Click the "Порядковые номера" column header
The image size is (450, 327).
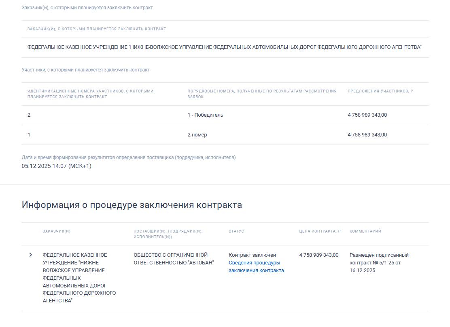coord(262,94)
